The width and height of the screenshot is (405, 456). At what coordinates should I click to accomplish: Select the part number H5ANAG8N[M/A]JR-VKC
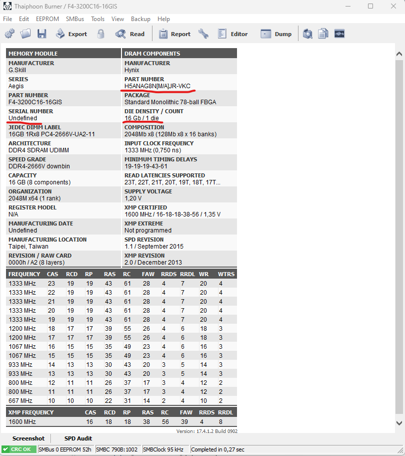[x=157, y=86]
